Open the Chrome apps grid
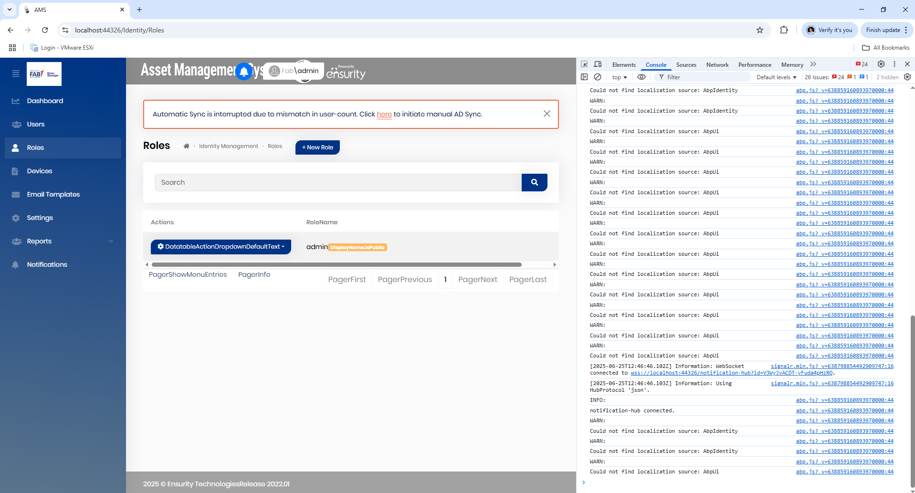Viewport: 915px width, 493px height. [12, 48]
